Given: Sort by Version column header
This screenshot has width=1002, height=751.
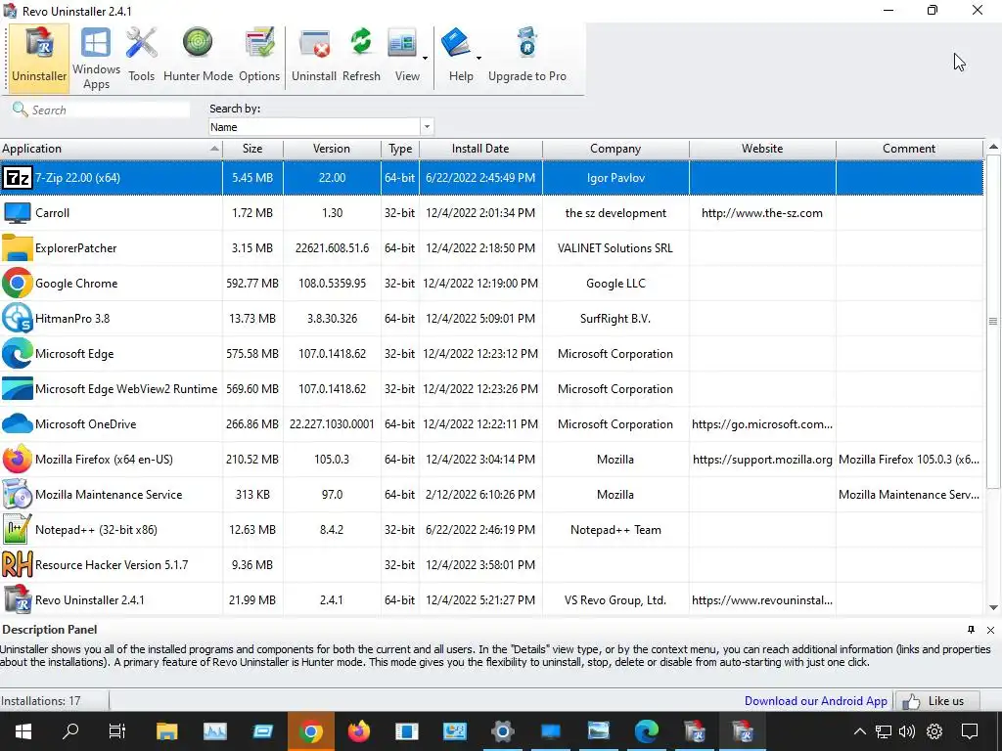Looking at the screenshot, I should 332,149.
